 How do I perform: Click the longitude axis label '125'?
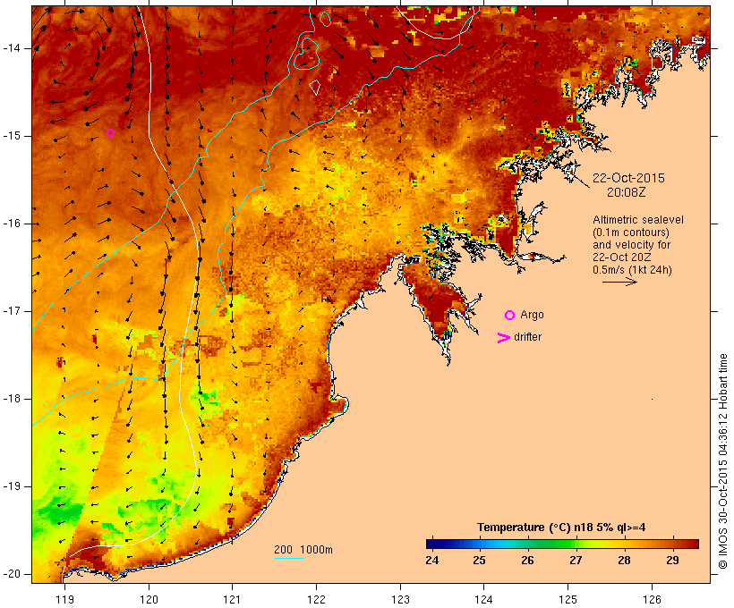[568, 599]
